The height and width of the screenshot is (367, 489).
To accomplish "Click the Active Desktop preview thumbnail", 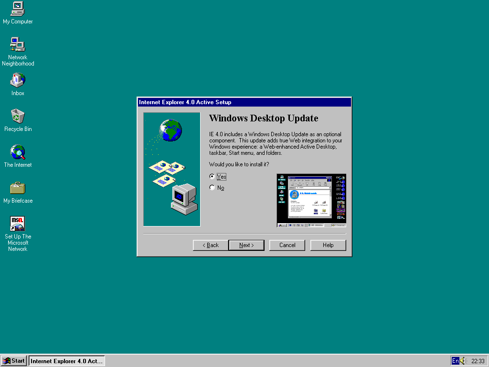I will click(311, 200).
